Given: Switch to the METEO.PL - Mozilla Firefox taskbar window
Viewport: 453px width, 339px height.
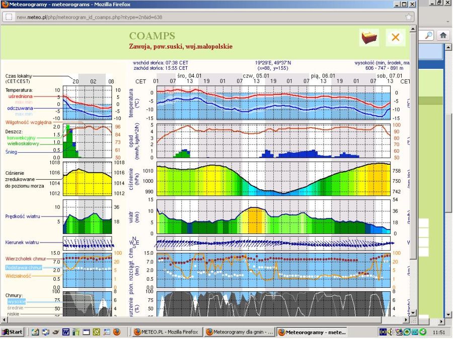Looking at the screenshot, I should 167,332.
